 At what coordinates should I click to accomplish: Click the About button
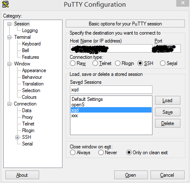[22, 175]
